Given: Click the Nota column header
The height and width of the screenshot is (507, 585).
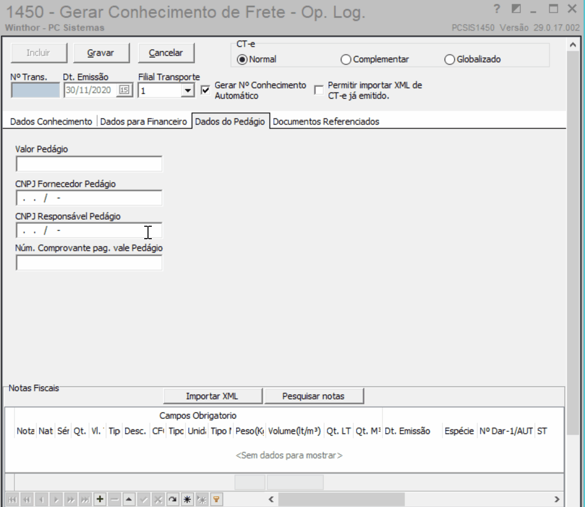Looking at the screenshot, I should coord(25,431).
